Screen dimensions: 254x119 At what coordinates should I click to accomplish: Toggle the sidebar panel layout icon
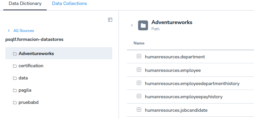[x=110, y=20]
